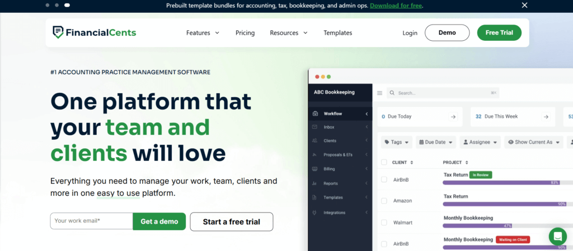This screenshot has height=251, width=573.
Task: Tick the checkbox next to Amazon
Action: (x=384, y=201)
